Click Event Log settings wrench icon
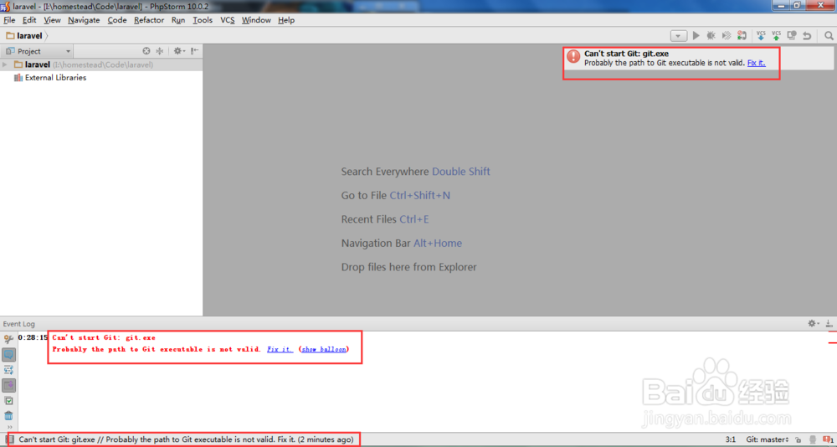 click(x=8, y=338)
